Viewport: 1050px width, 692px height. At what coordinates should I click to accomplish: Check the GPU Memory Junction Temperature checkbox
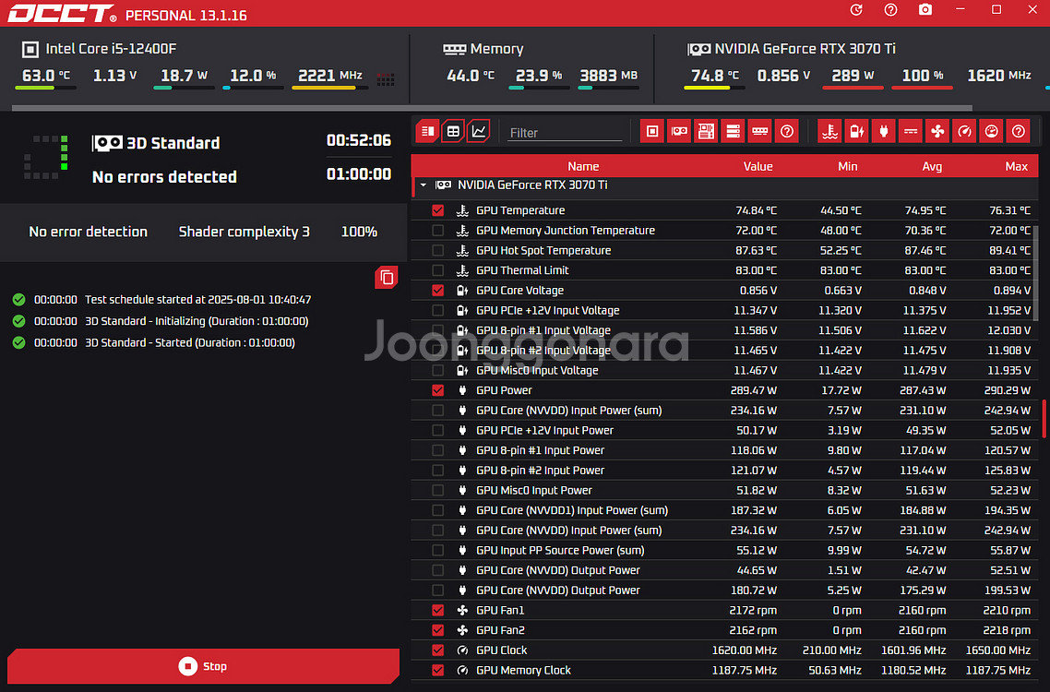pos(438,231)
